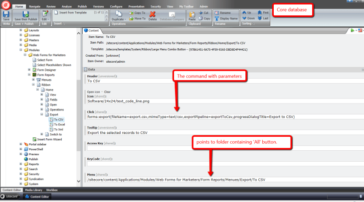Select the PowerShell tree item
Image resolution: width=364 pixels, height=202 pixels.
coord(36,149)
